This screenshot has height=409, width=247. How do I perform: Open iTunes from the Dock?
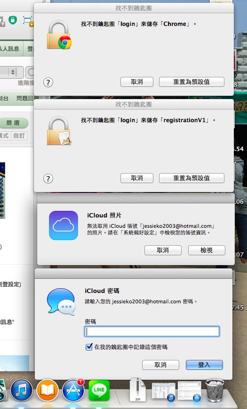[x=22, y=391]
